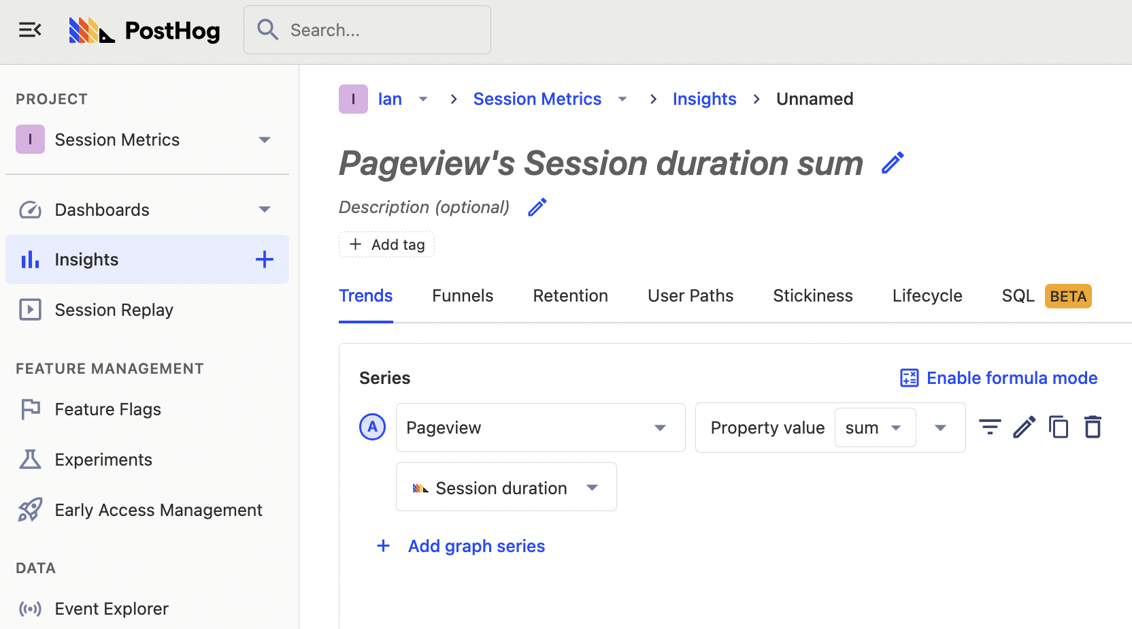Collapse the sidebar with the hamburger icon
This screenshot has height=629, width=1132.
pyautogui.click(x=30, y=30)
